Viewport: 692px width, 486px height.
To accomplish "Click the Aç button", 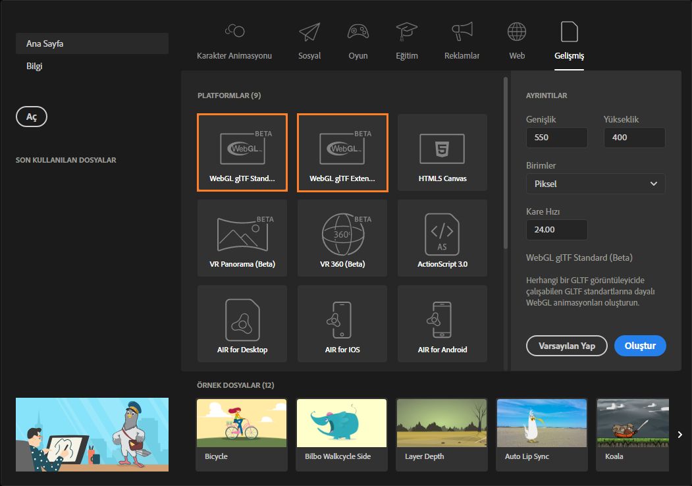I will pyautogui.click(x=32, y=117).
